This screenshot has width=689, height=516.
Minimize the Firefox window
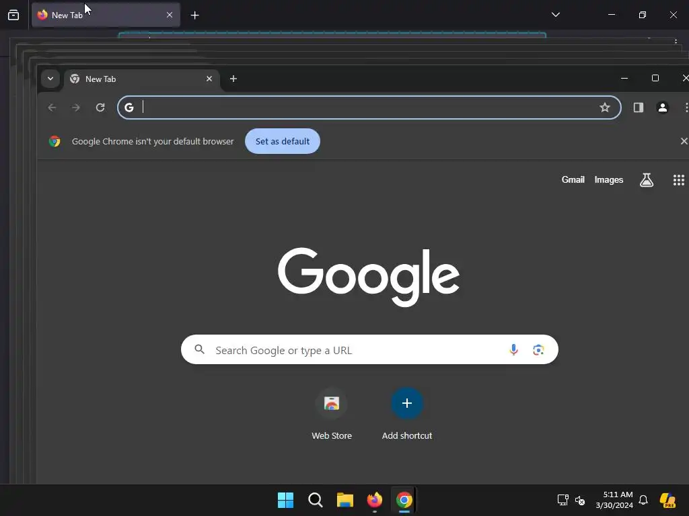tap(611, 15)
